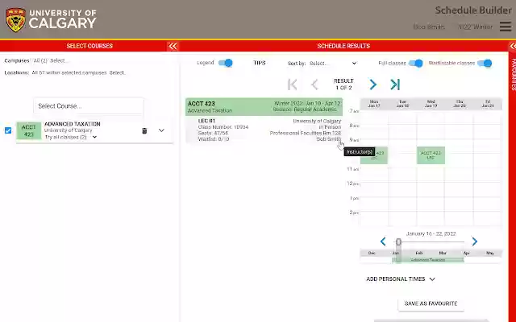
Task: Click Professional Faculties Rm 128 location text
Action: (x=306, y=133)
